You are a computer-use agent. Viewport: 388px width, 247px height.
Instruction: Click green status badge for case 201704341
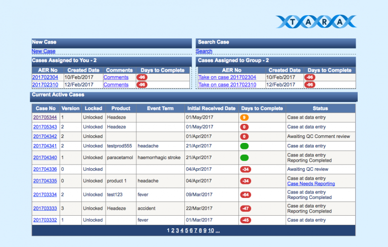pos(245,146)
